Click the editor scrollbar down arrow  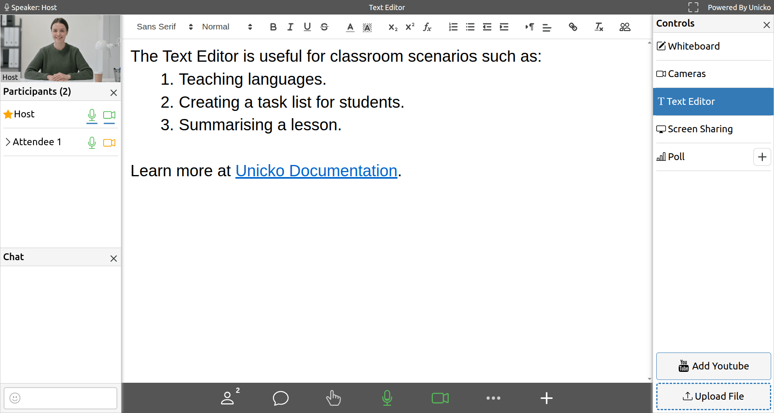649,379
